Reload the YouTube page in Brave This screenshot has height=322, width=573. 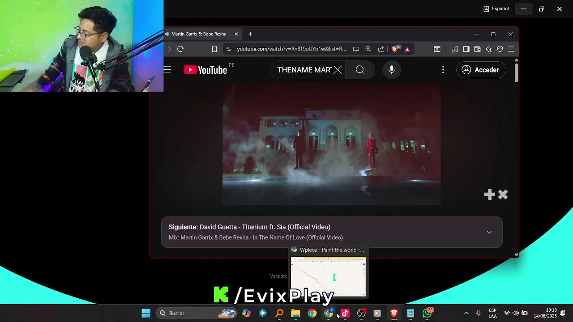pos(180,49)
